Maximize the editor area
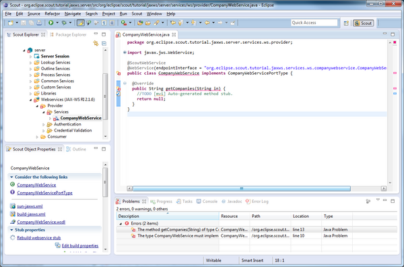Image resolution: width=404 pixels, height=267 pixels. (393, 34)
